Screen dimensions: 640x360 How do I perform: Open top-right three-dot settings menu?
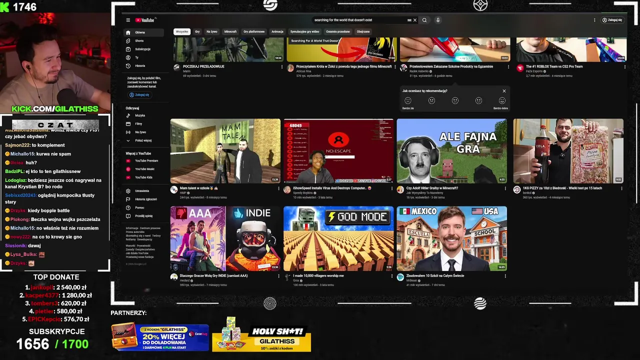594,20
